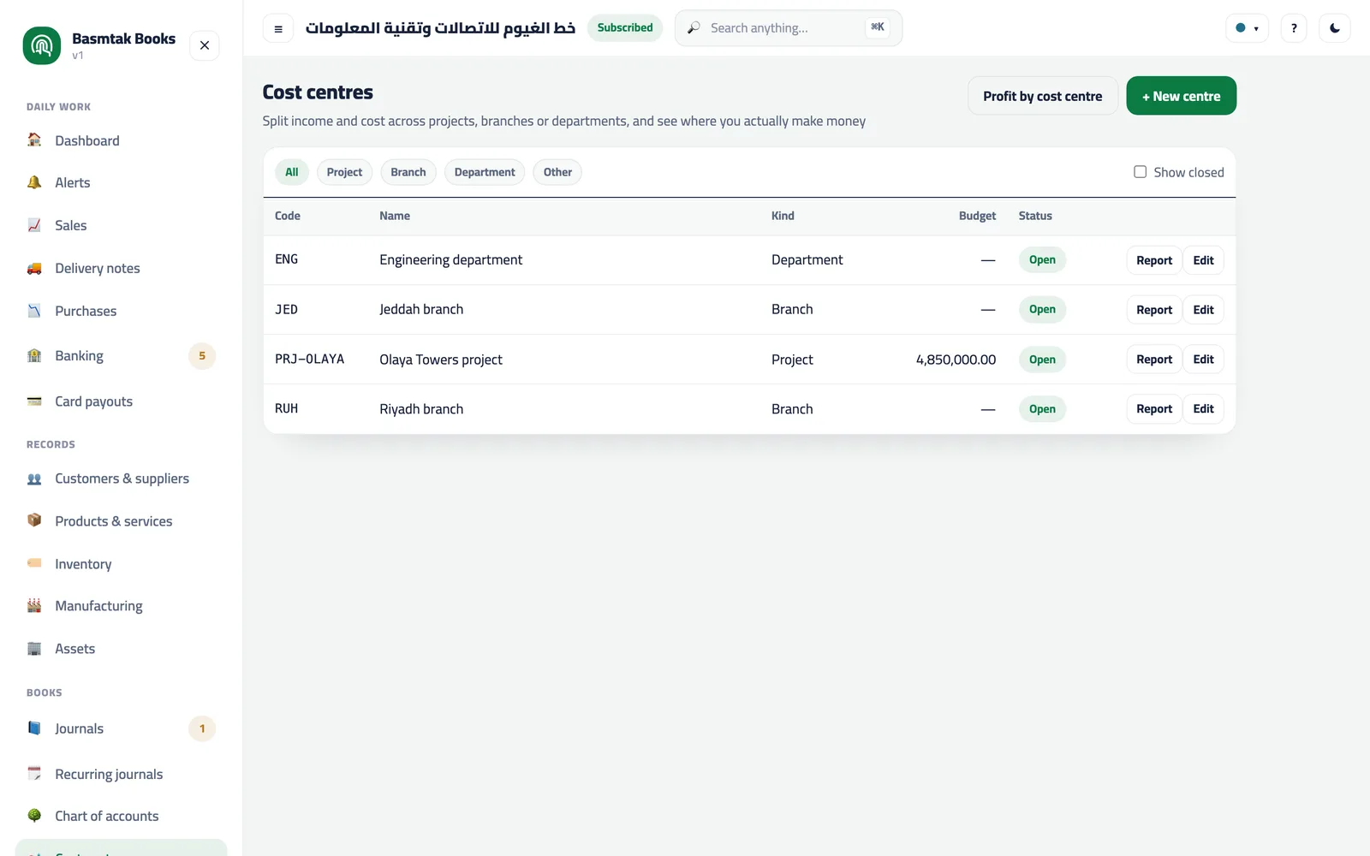Screen dimensions: 1370x856
Task: Open Banking section
Action: 121,356
